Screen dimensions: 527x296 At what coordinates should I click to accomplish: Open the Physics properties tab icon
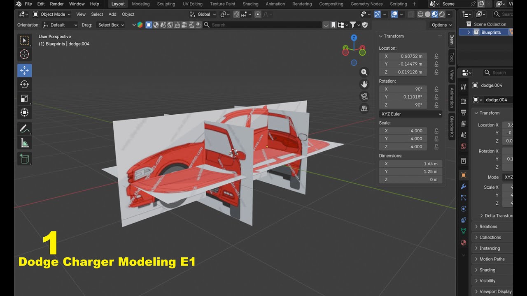(464, 209)
